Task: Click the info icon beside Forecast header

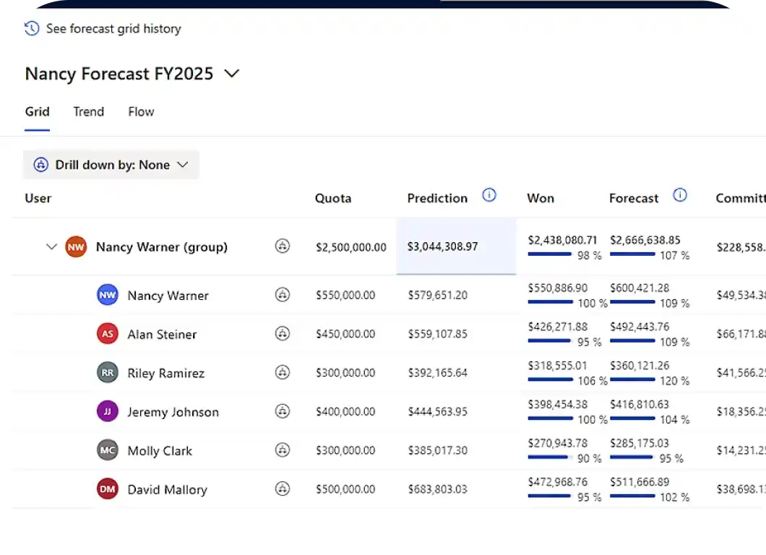Action: tap(679, 195)
